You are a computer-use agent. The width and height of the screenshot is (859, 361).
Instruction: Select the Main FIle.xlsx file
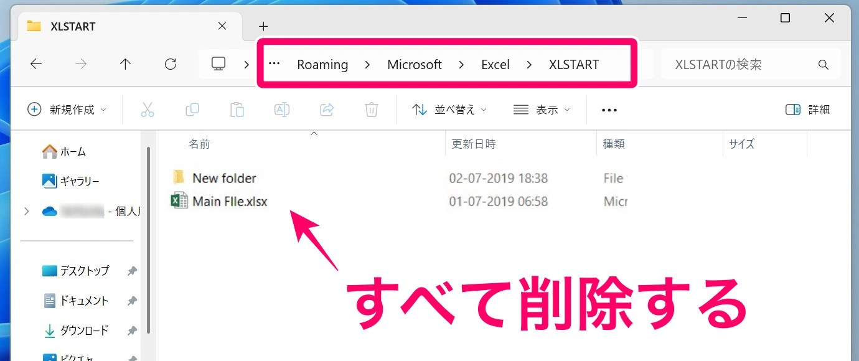[219, 201]
